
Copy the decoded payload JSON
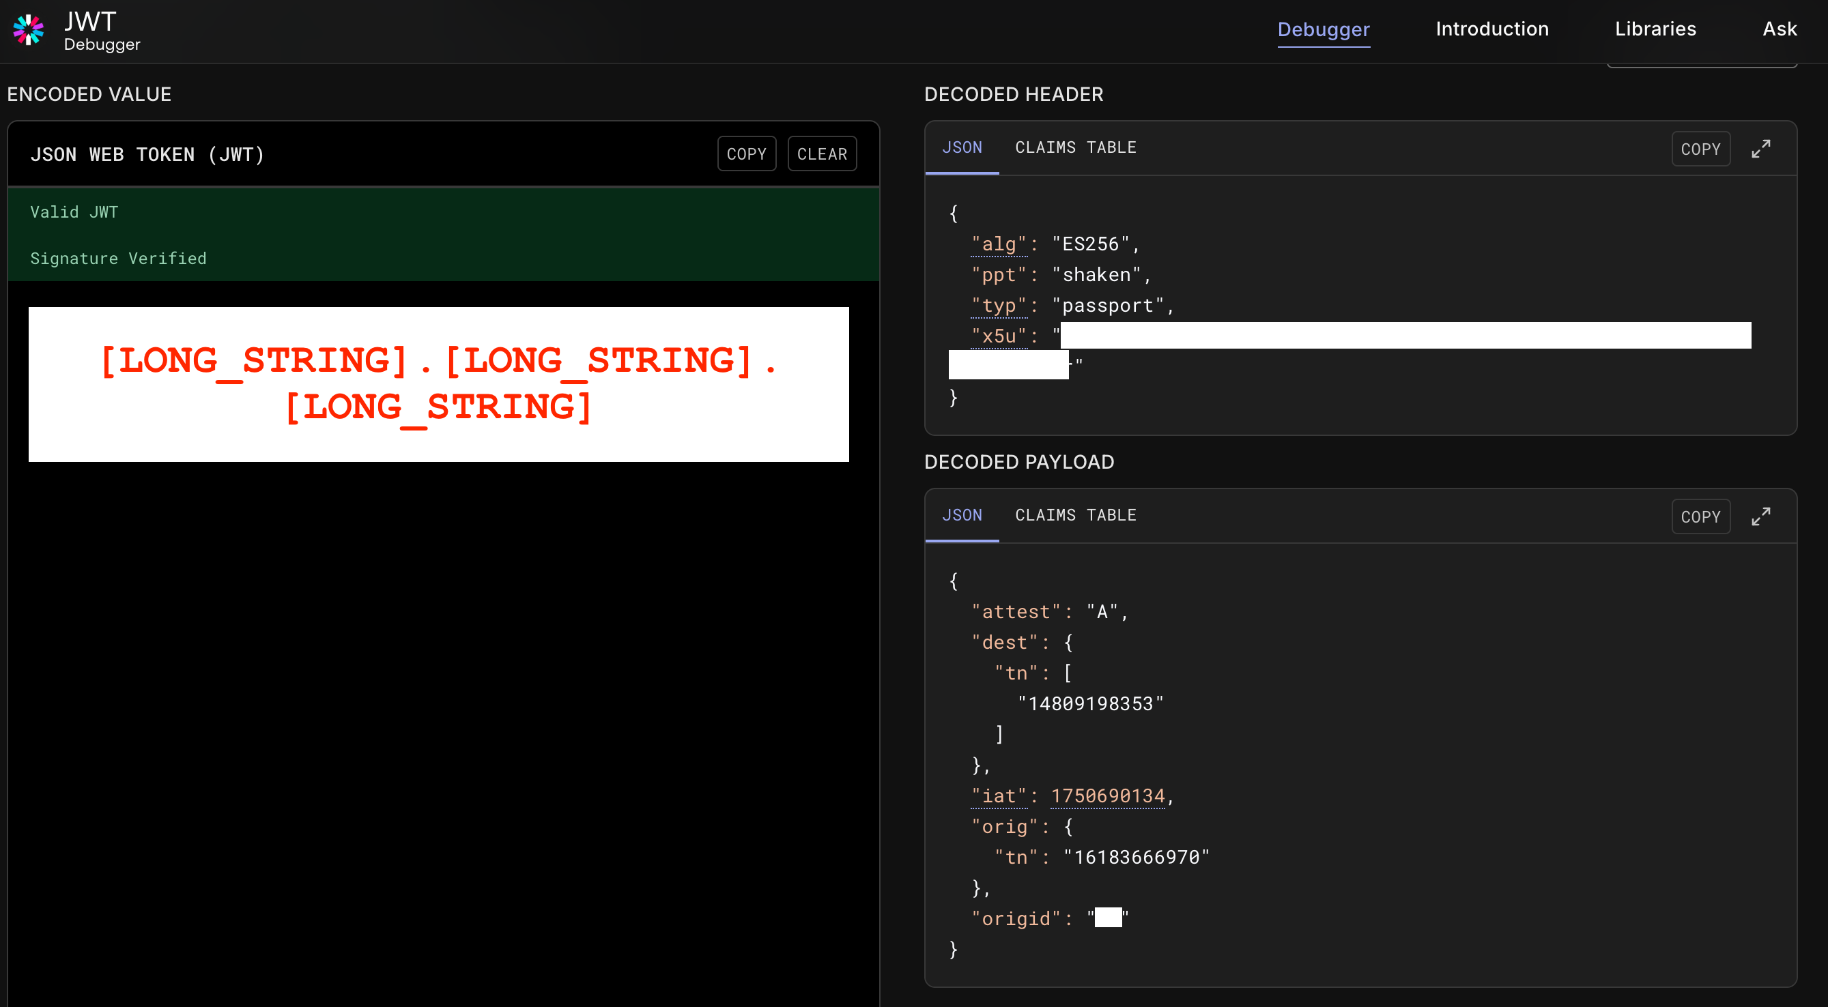pos(1700,516)
